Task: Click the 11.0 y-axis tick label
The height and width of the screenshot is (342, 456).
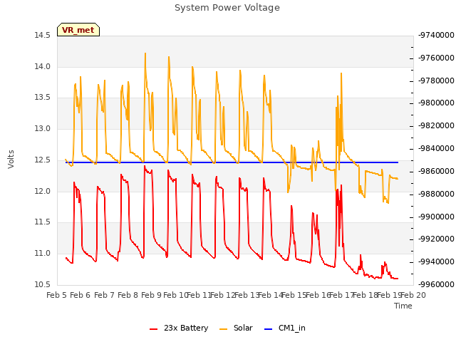Action: [43, 254]
